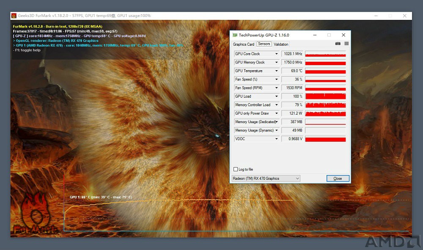Screen dimensions: 423x250
Task: Click the GPU Core Clock value 1028.1 MHz
Action: click(x=292, y=54)
